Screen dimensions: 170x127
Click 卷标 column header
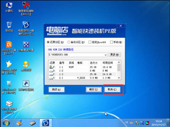point(82,63)
